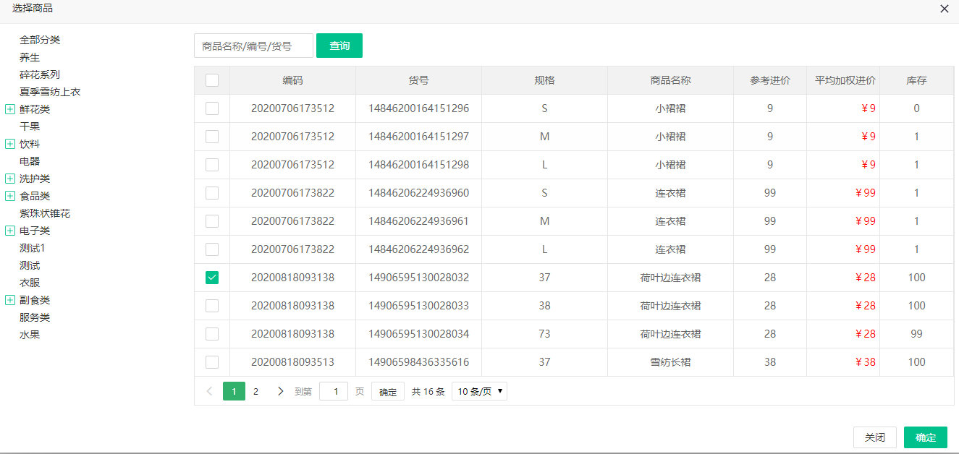Expand the 洗护类 category plus icon
Image resolution: width=959 pixels, height=454 pixels.
10,179
